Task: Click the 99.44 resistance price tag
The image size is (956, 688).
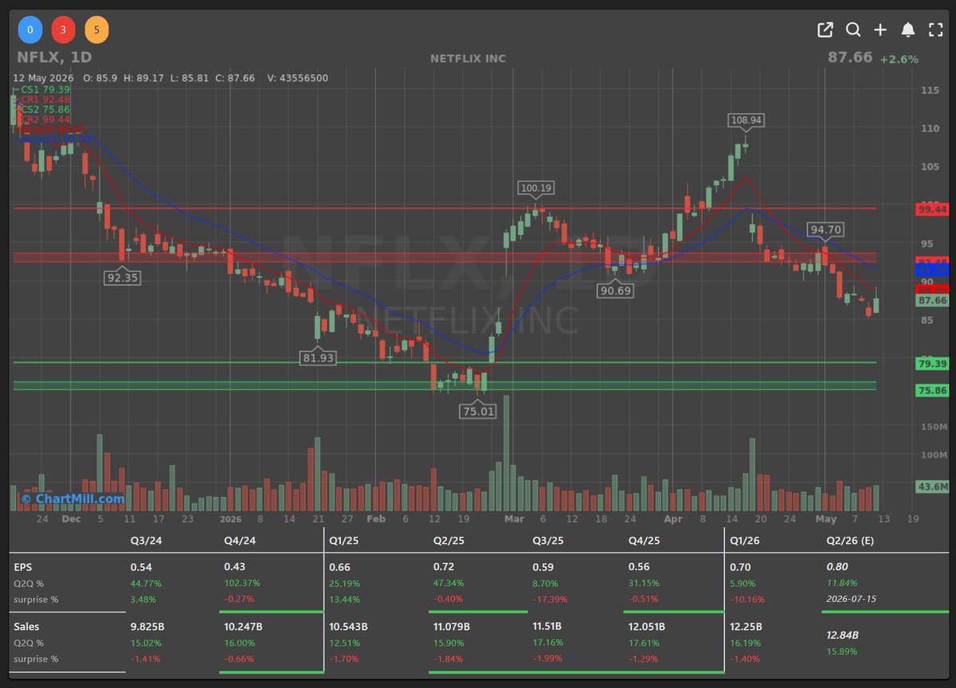Action: pos(932,209)
